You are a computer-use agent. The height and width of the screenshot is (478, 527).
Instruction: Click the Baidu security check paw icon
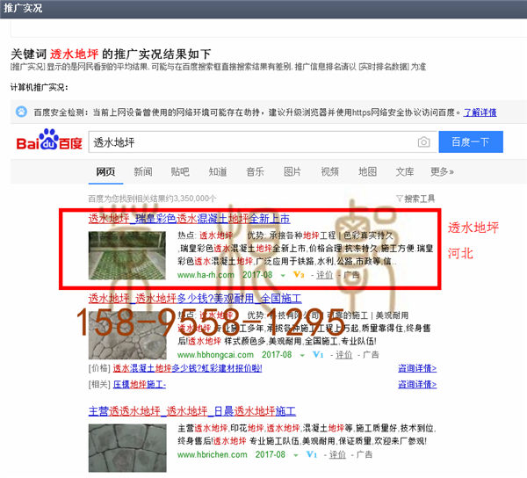[x=21, y=112]
